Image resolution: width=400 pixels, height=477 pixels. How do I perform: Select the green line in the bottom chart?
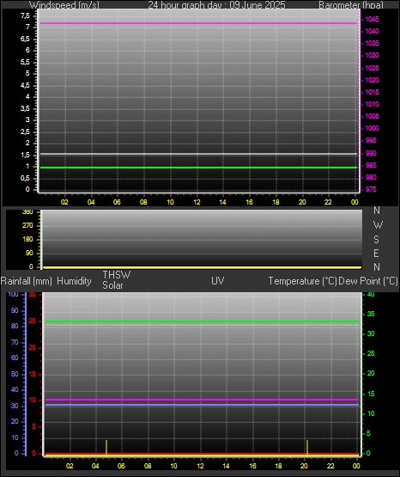pos(202,321)
